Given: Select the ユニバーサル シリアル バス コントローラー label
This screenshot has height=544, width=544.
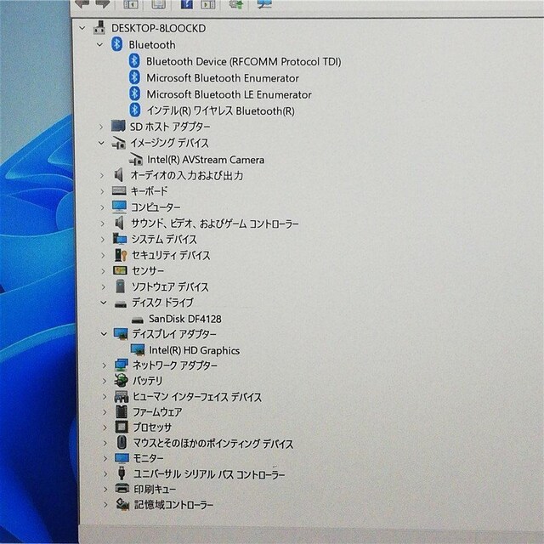Looking at the screenshot, I should [209, 474].
